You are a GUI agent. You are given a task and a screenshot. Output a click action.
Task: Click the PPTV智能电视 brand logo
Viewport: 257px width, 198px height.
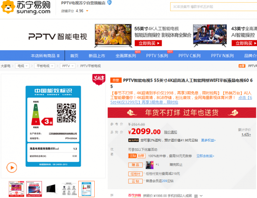pos(58,36)
